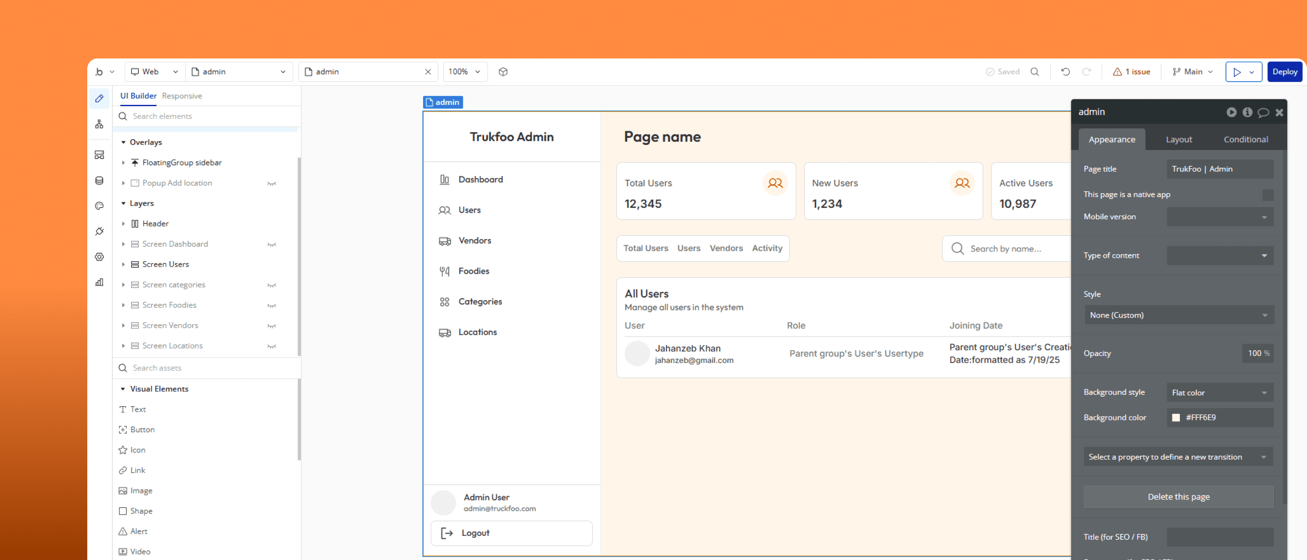Click the 3D cube icon in toolbar
1307x560 pixels.
503,72
